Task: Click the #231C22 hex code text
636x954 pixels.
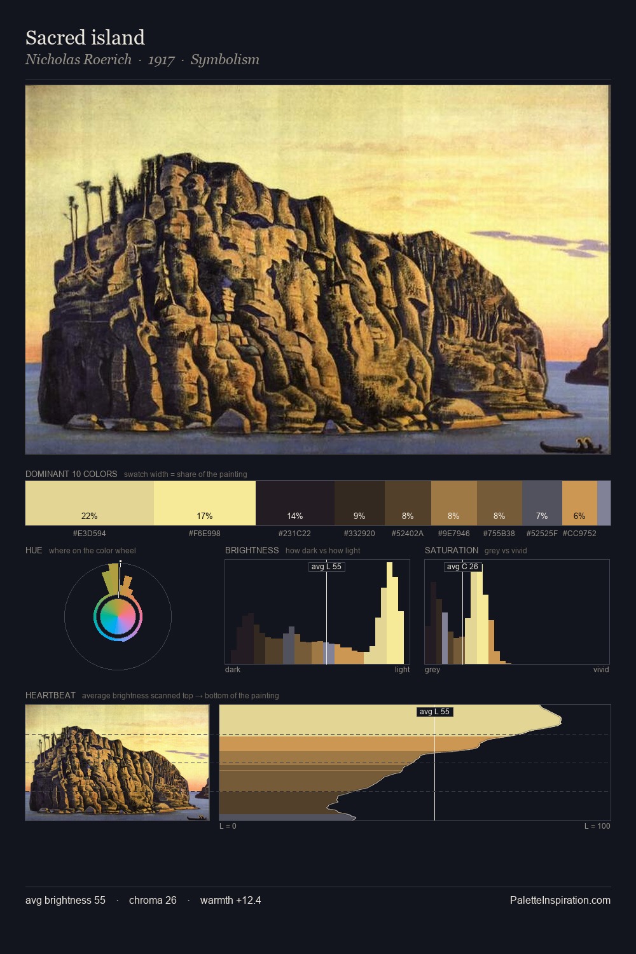Action: pos(294,534)
